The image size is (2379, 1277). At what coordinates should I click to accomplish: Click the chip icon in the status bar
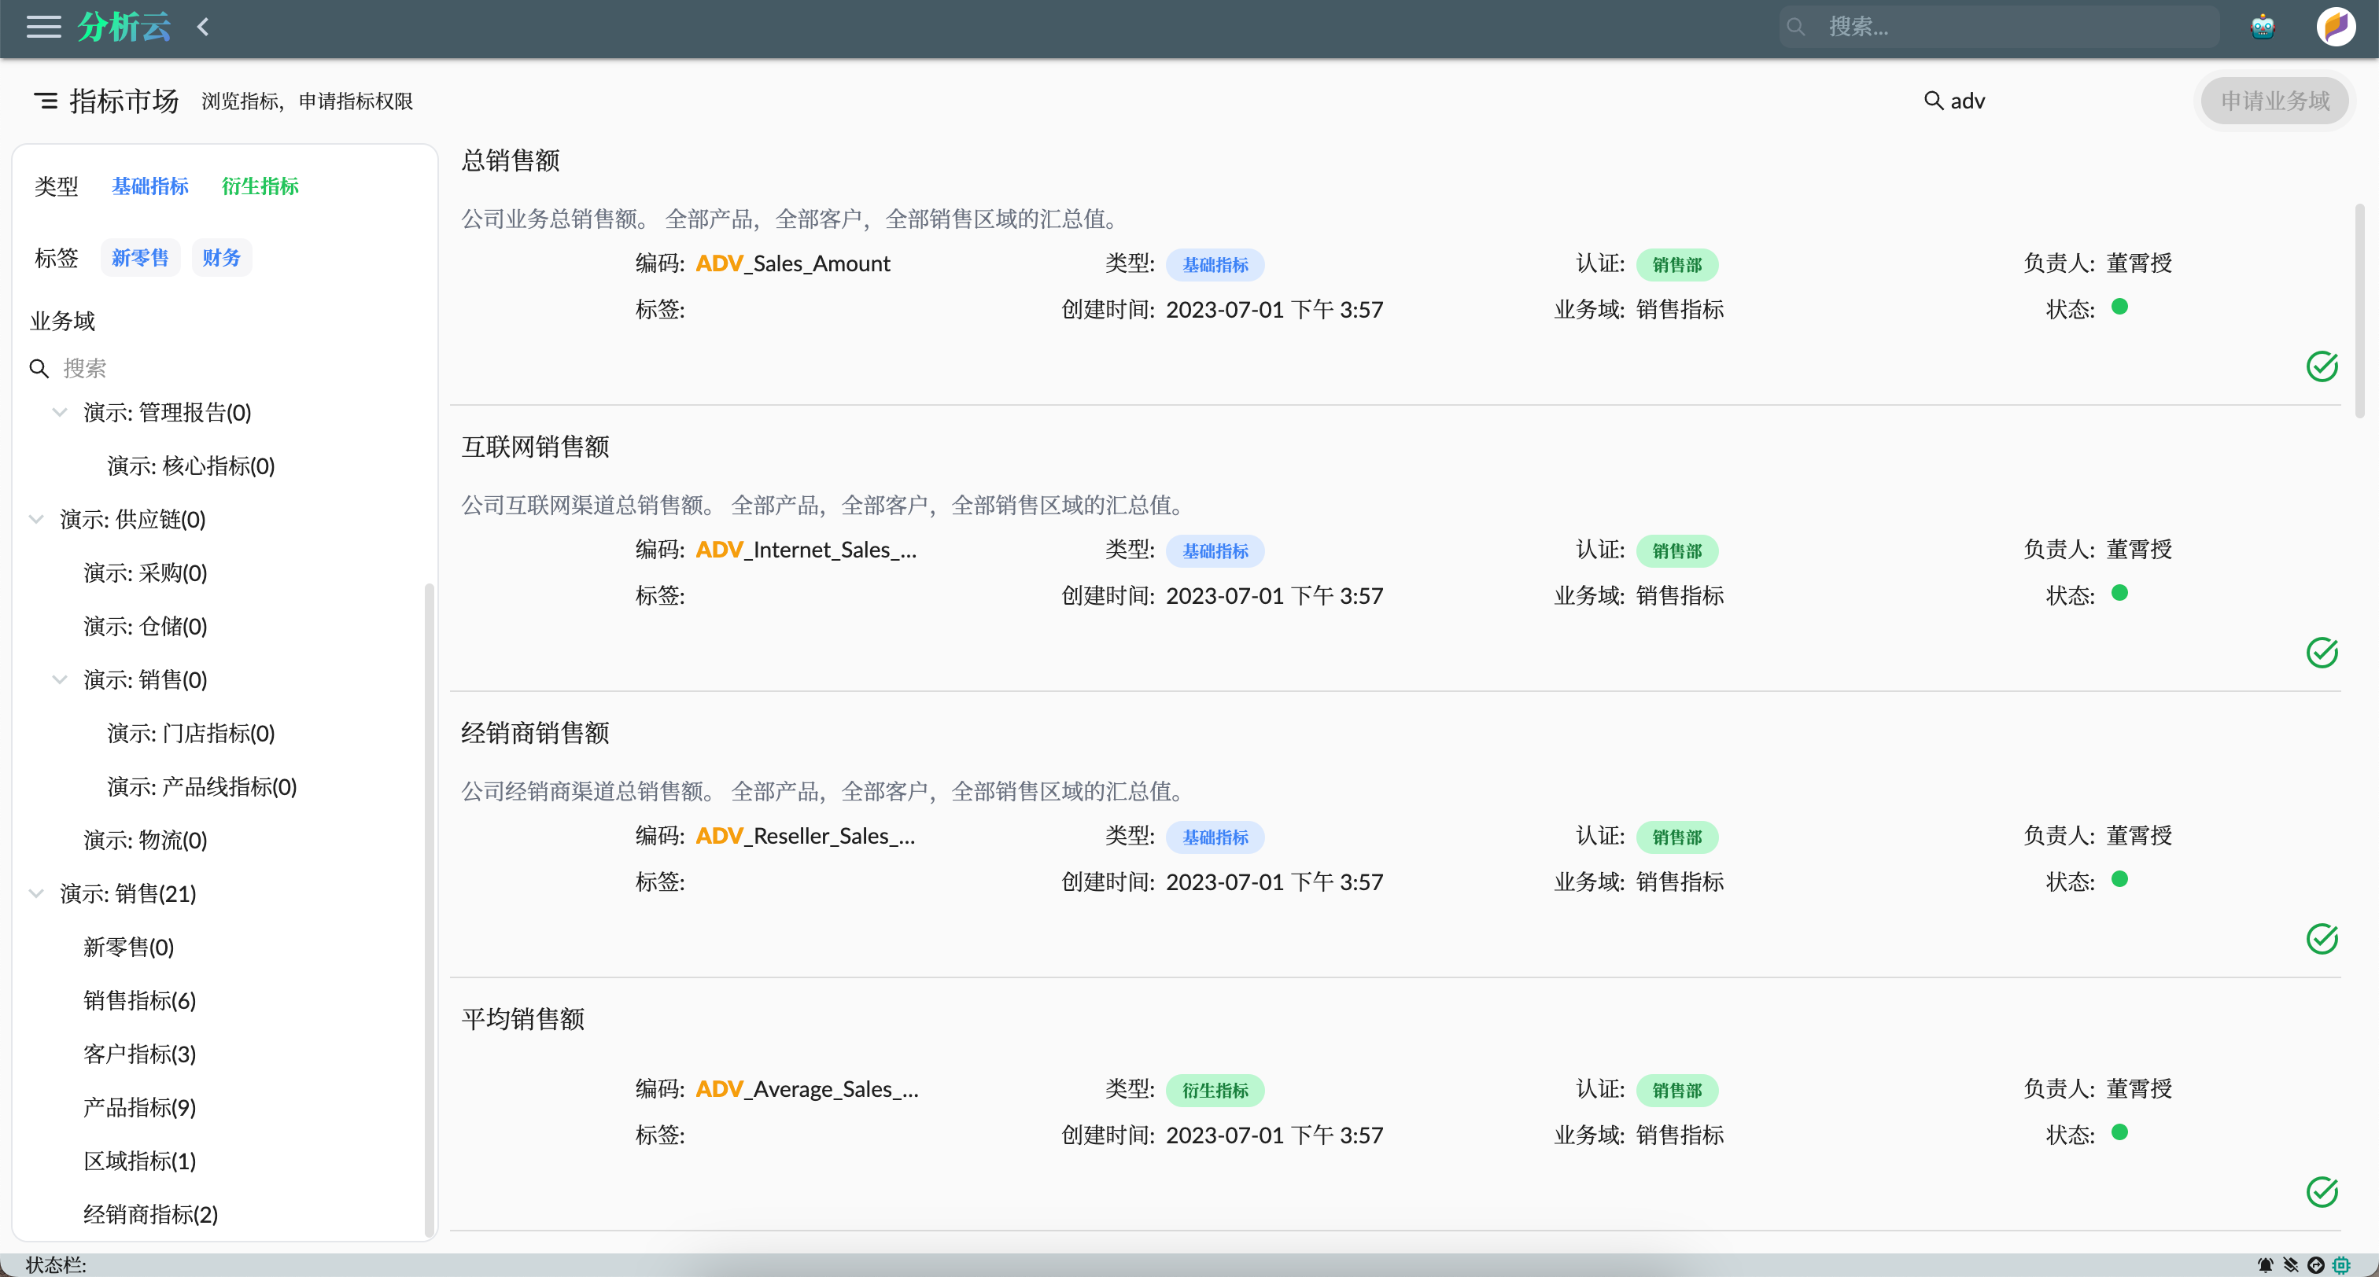(x=2343, y=1264)
